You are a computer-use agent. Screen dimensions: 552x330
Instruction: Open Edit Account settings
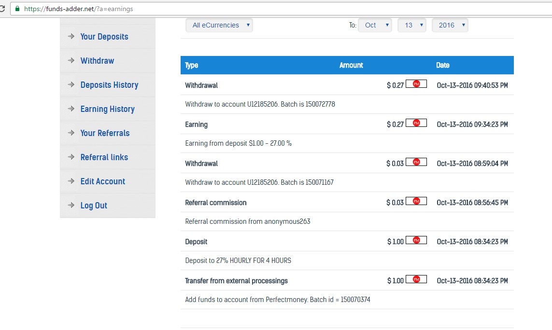point(103,181)
